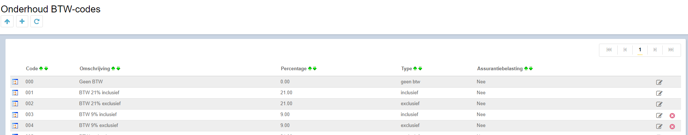This screenshot has width=688, height=135.
Task: Sort Omschrijving column descending
Action: coord(118,68)
